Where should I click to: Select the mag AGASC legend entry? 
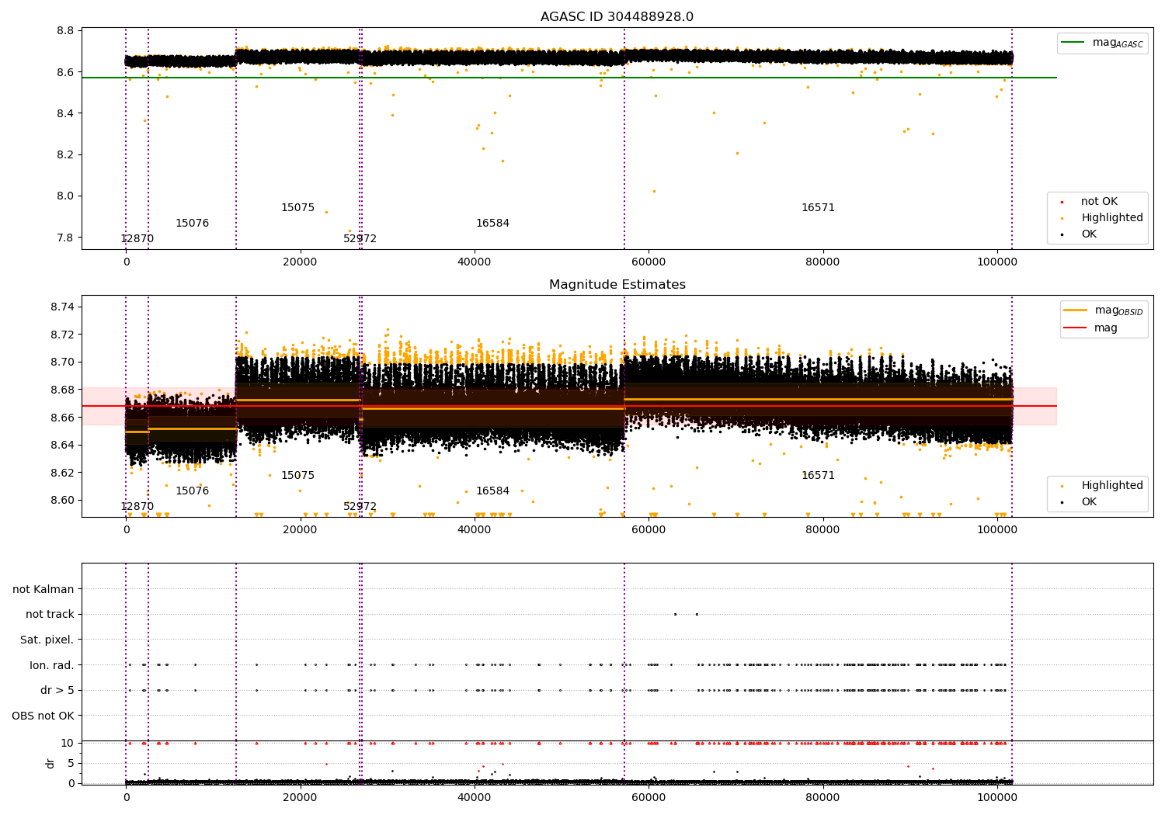(x=1102, y=43)
